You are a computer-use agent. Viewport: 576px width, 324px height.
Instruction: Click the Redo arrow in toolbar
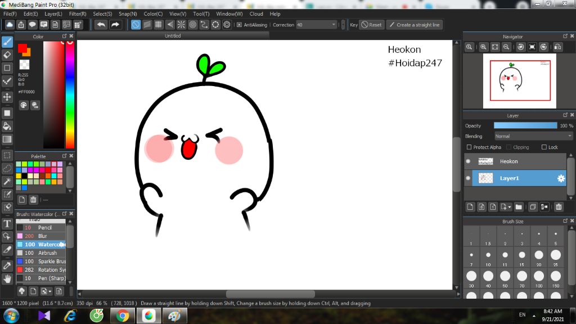pyautogui.click(x=115, y=25)
